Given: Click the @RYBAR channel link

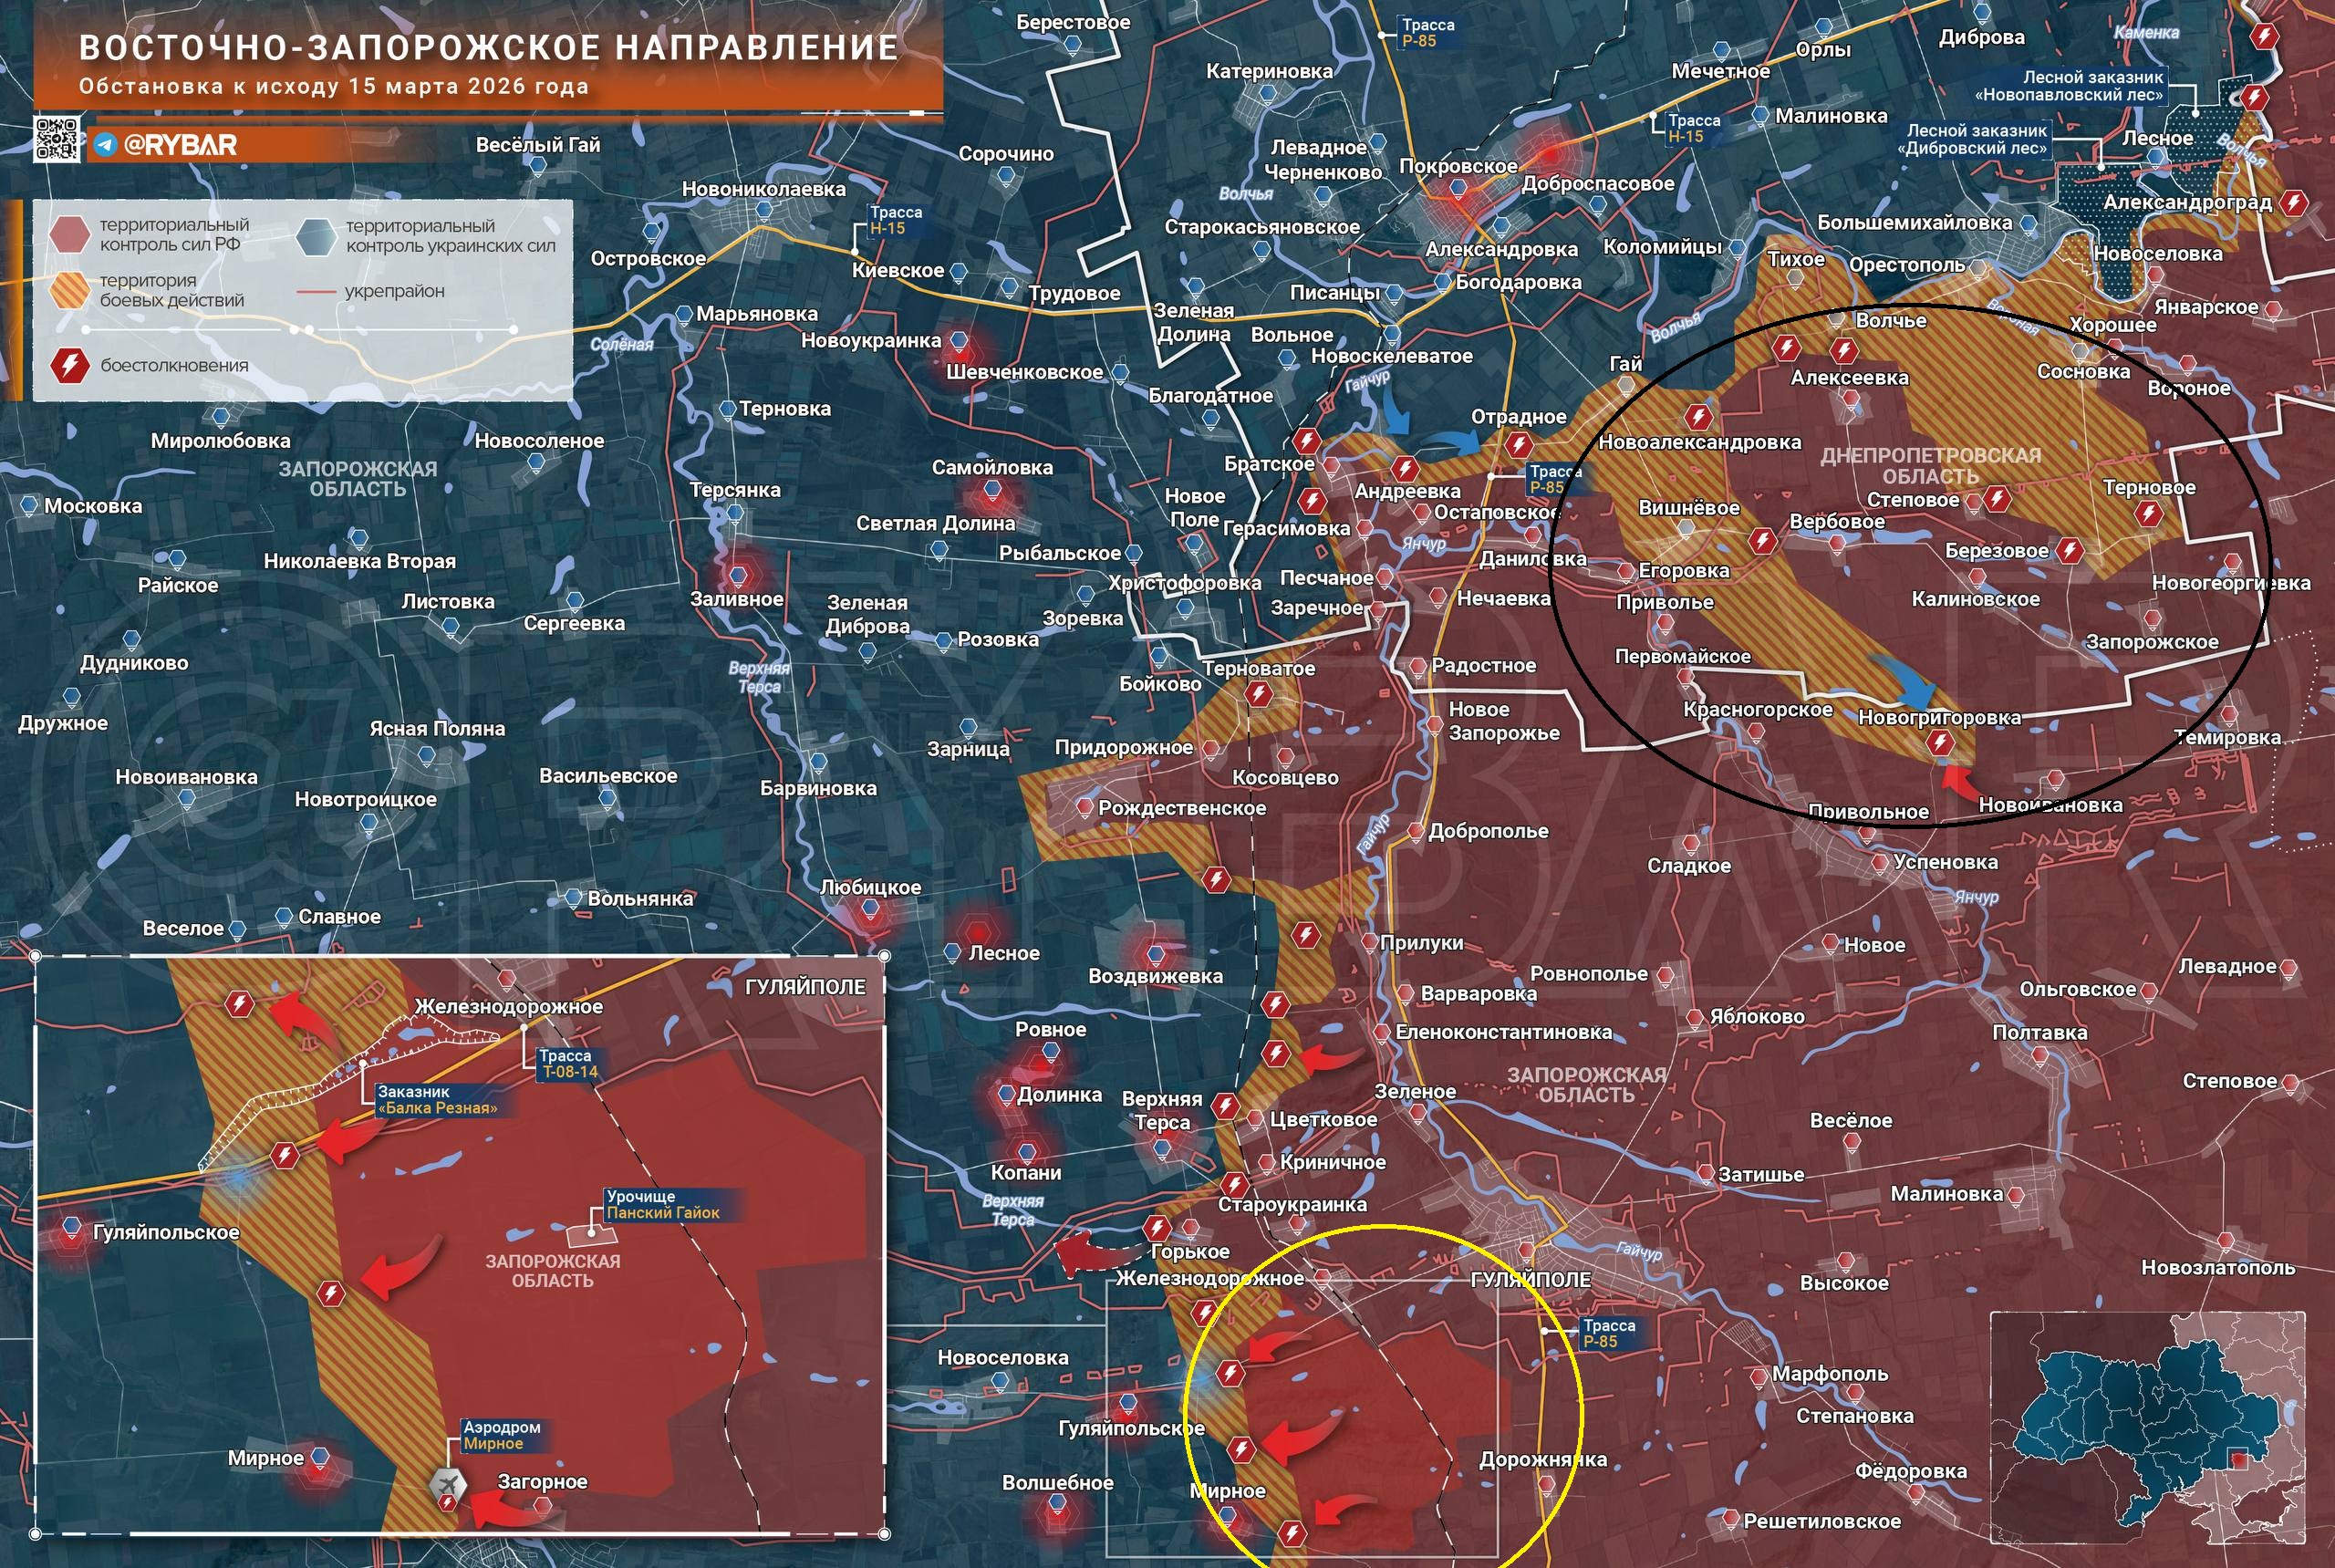Looking at the screenshot, I should point(180,145).
